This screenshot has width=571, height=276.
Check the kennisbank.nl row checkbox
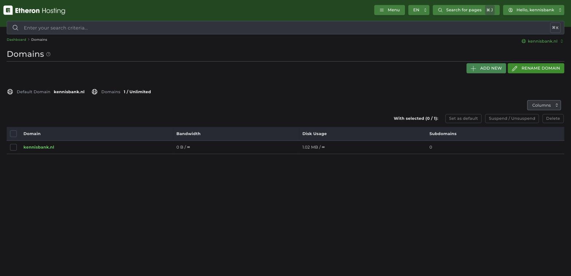[x=13, y=147]
